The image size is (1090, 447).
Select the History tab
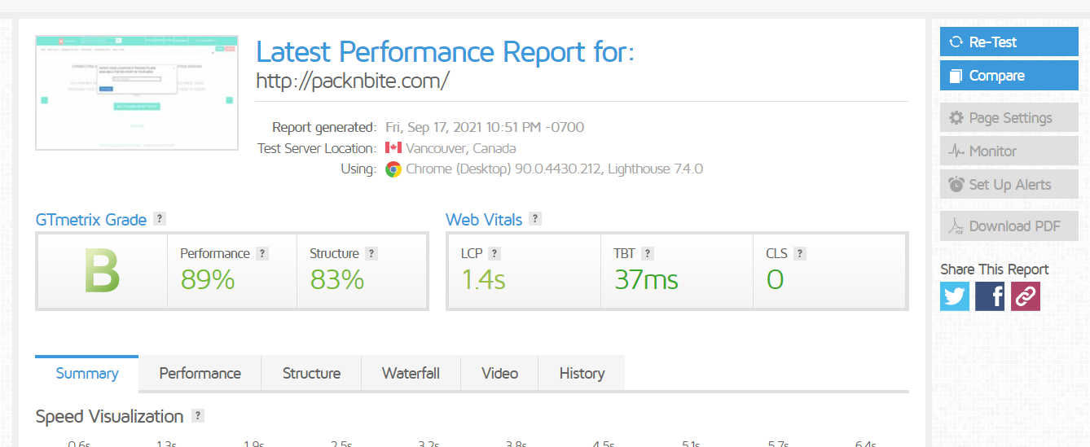582,374
